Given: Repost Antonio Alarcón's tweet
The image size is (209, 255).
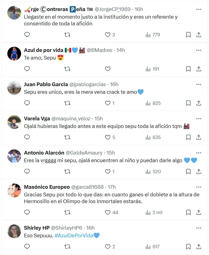Looking at the screenshot, I should click(68, 171).
